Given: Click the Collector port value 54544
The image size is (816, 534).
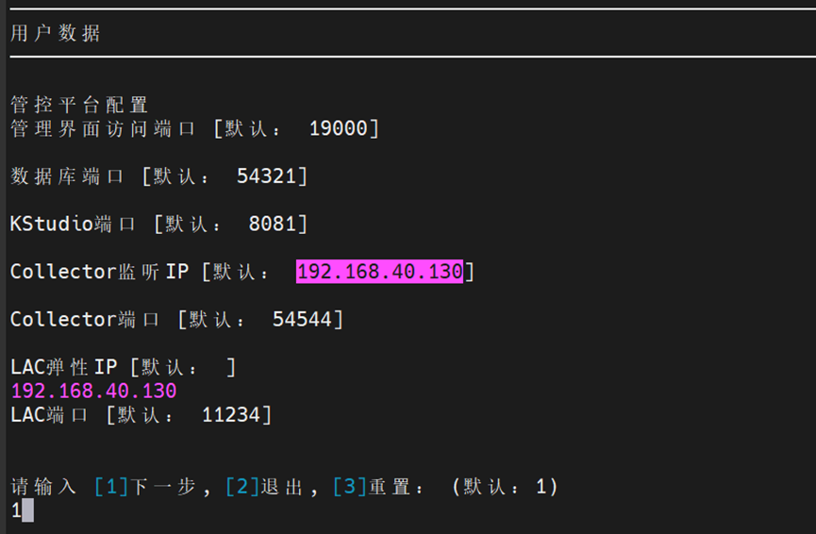Looking at the screenshot, I should [302, 320].
